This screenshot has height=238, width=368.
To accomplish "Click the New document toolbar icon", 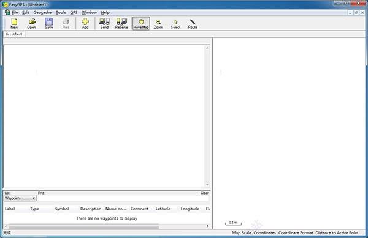I will coord(14,23).
